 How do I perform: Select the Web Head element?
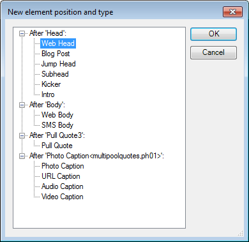[58, 43]
